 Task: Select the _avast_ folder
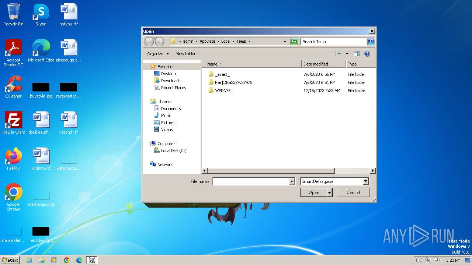[x=222, y=74]
